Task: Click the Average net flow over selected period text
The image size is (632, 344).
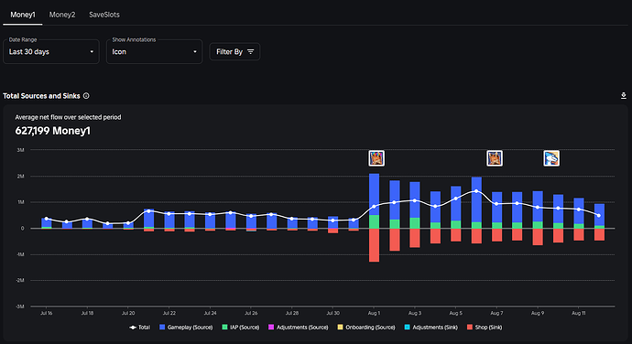Action: 68,117
